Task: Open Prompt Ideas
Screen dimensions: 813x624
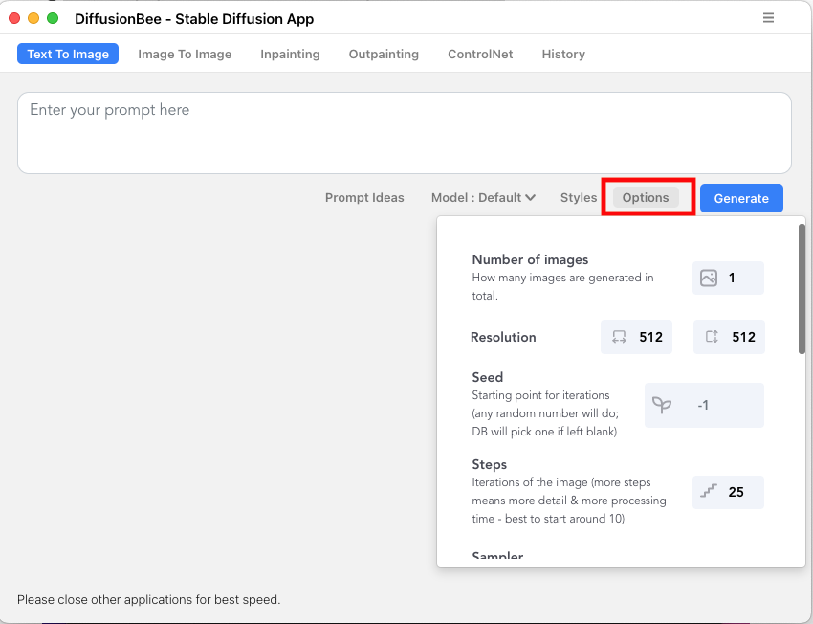Action: click(x=364, y=197)
